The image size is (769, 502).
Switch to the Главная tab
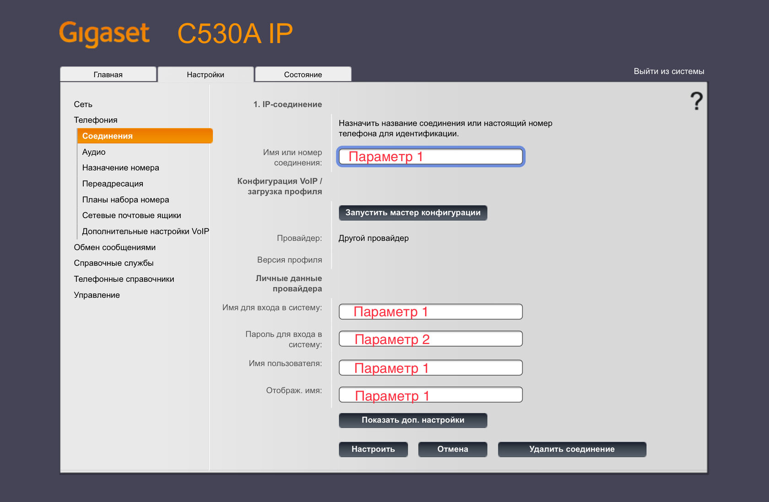pyautogui.click(x=108, y=75)
